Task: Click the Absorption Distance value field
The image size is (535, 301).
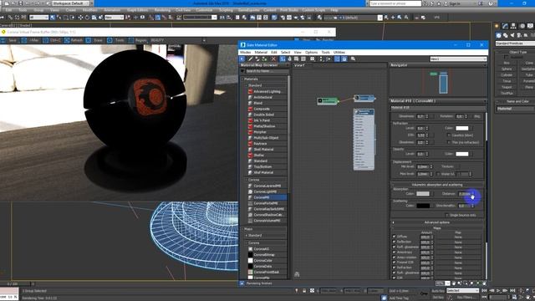Action: pos(465,194)
